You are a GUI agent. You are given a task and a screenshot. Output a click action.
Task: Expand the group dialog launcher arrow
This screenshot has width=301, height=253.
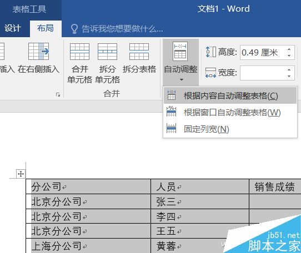coord(58,94)
